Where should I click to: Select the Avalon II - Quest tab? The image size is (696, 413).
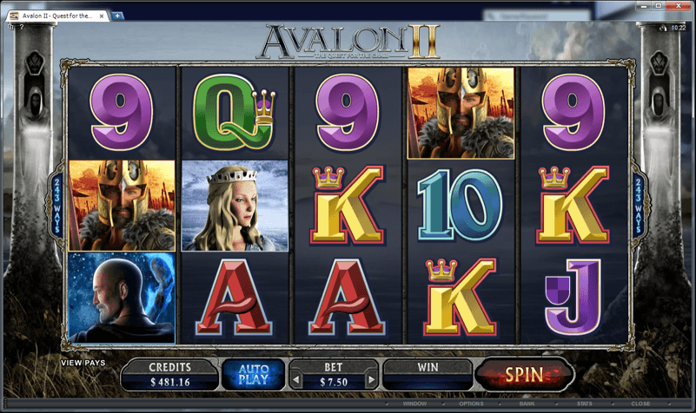(x=56, y=16)
